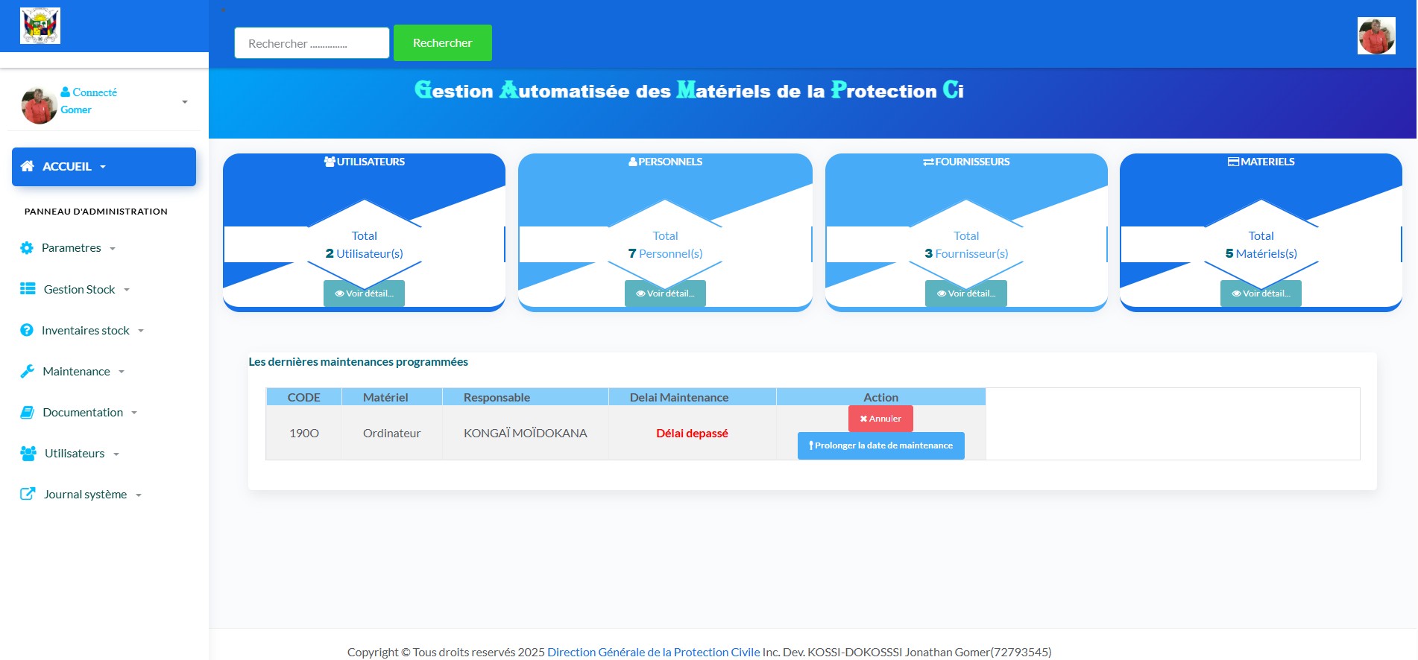Click the 2 Utilisateur(s) total text
1418x660 pixels.
[364, 253]
